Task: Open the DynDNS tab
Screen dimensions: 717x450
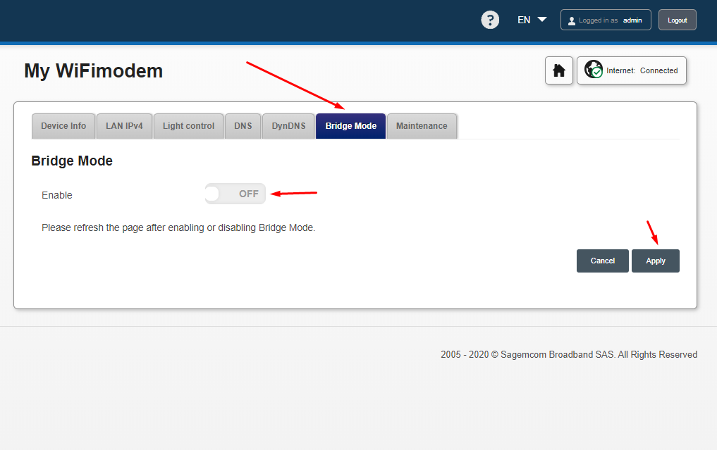Action: [288, 126]
